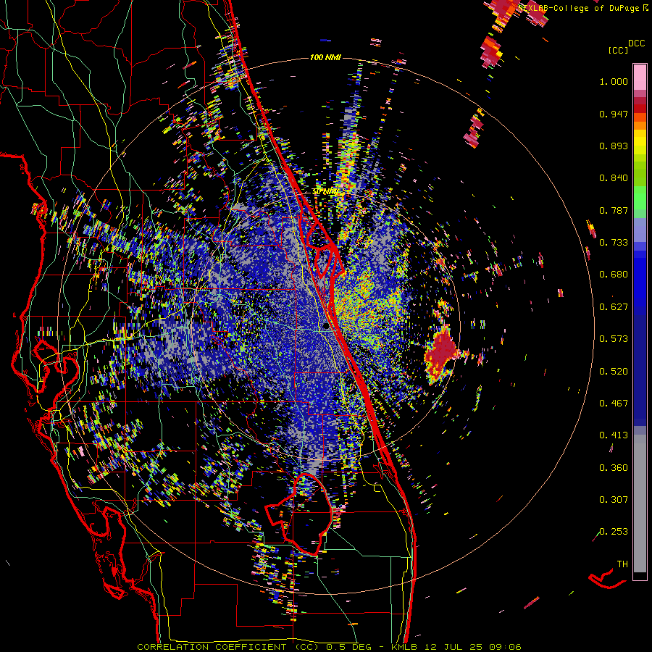
Task: Click the KMLB radar site identifier
Action: point(406,647)
